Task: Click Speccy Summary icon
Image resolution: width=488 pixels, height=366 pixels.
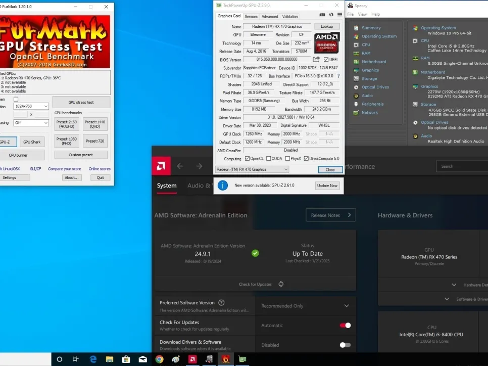Action: (x=356, y=28)
